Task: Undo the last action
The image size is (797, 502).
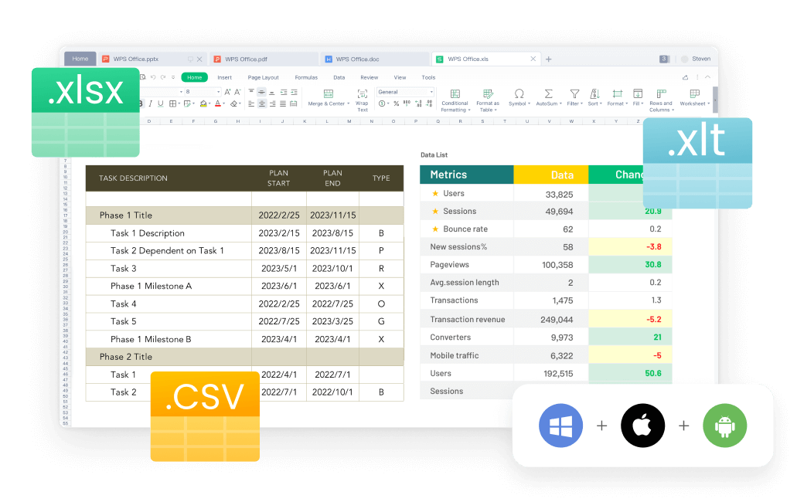Action: (x=153, y=77)
